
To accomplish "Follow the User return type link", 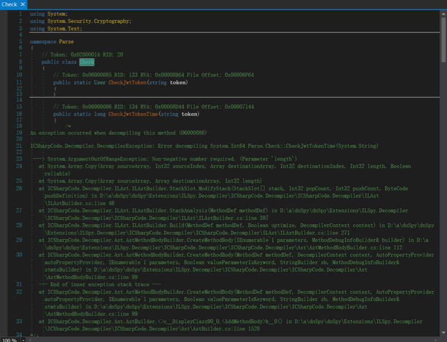I will 100,83.
